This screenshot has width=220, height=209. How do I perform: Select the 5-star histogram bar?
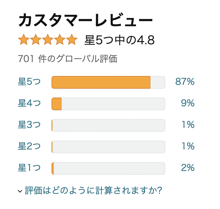(108, 82)
